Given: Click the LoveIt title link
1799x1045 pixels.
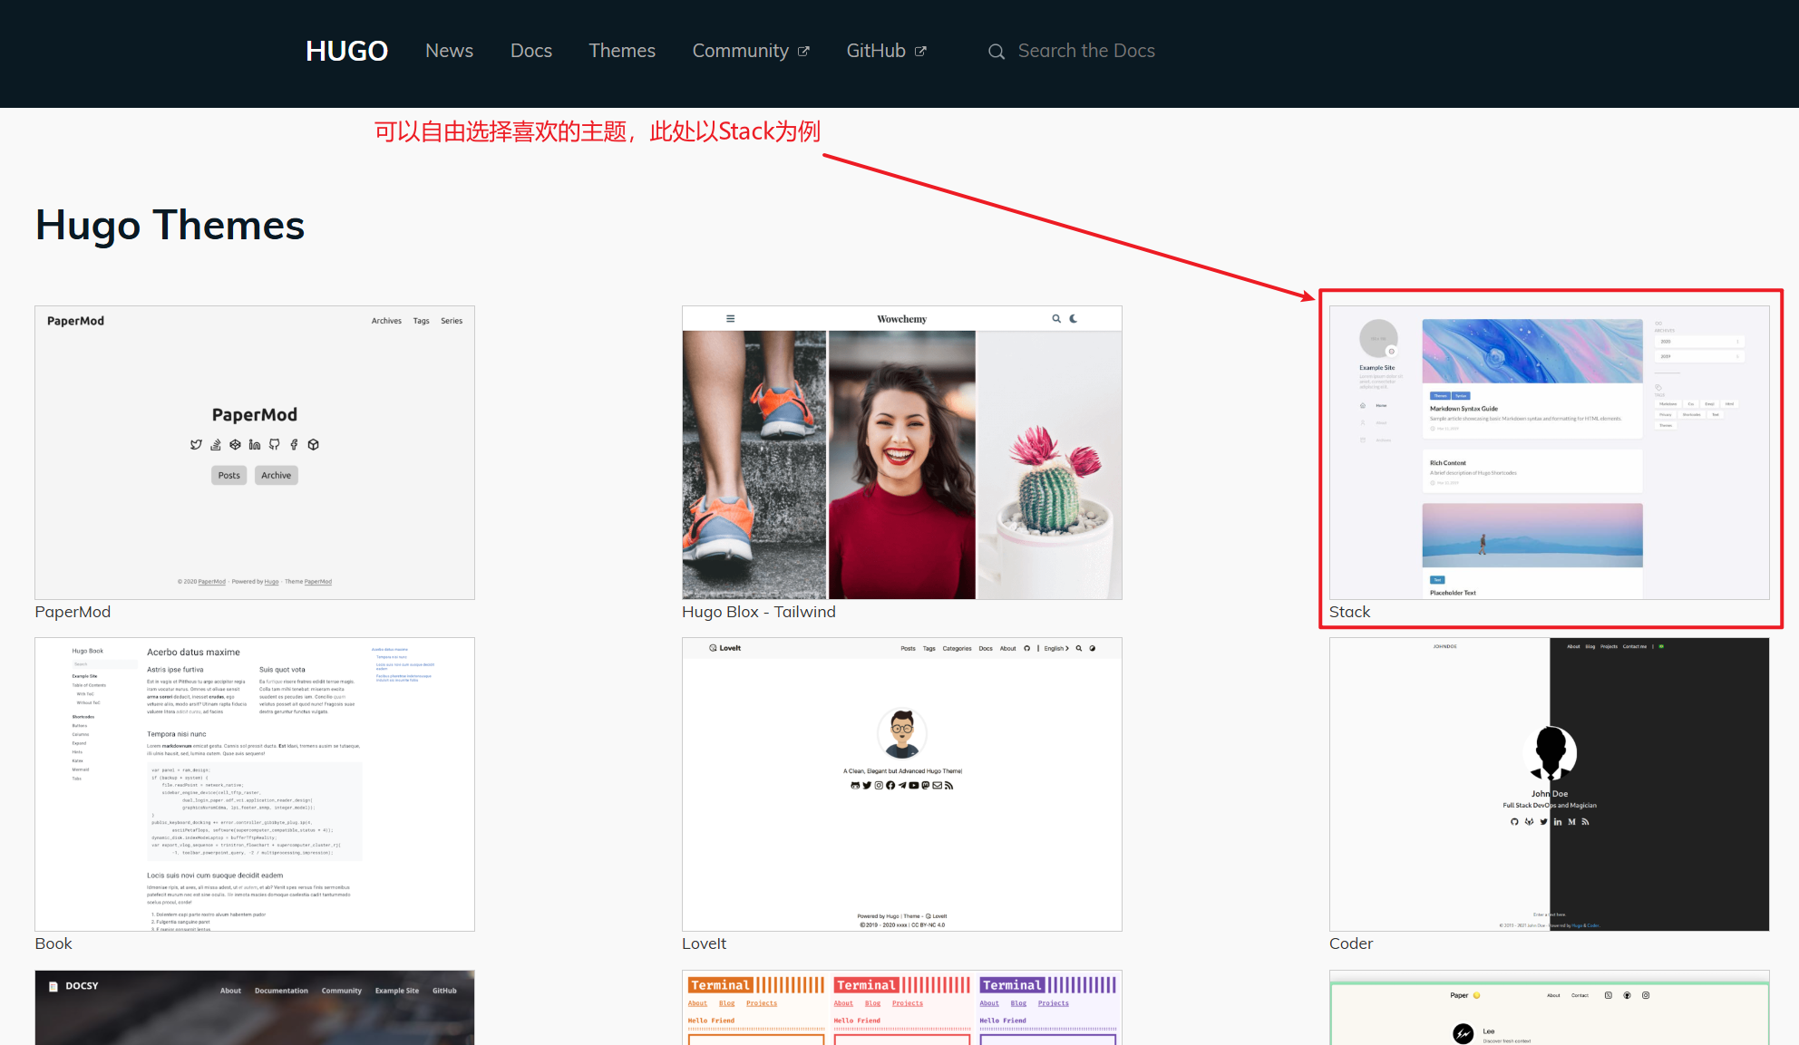Looking at the screenshot, I should pos(704,943).
